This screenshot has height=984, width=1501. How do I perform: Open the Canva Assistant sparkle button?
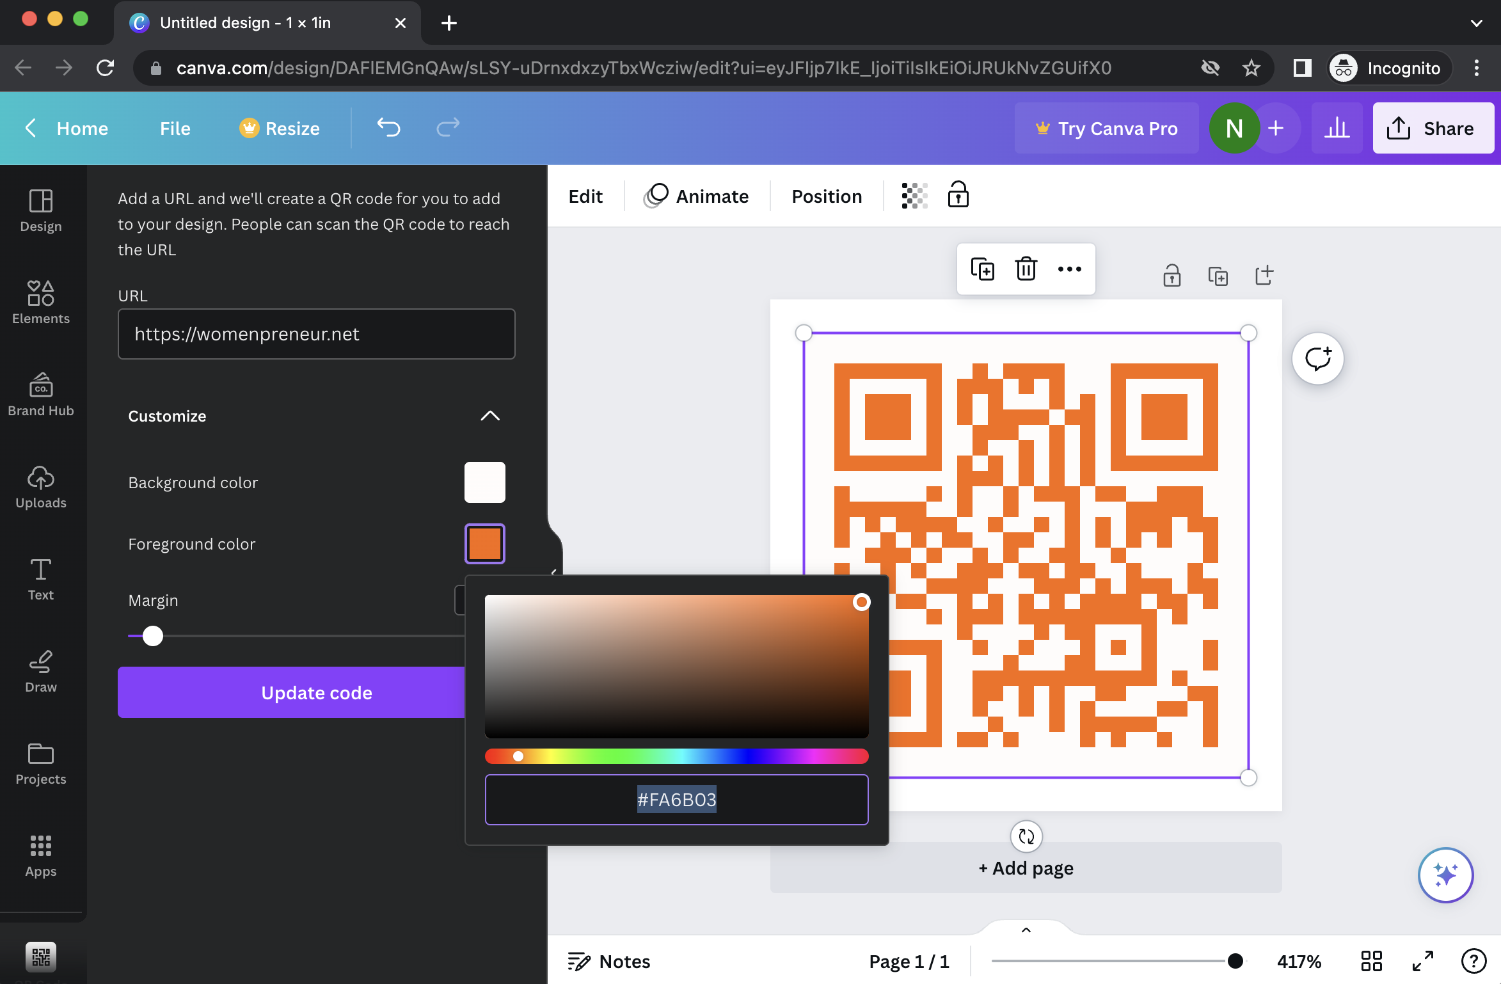click(x=1445, y=875)
